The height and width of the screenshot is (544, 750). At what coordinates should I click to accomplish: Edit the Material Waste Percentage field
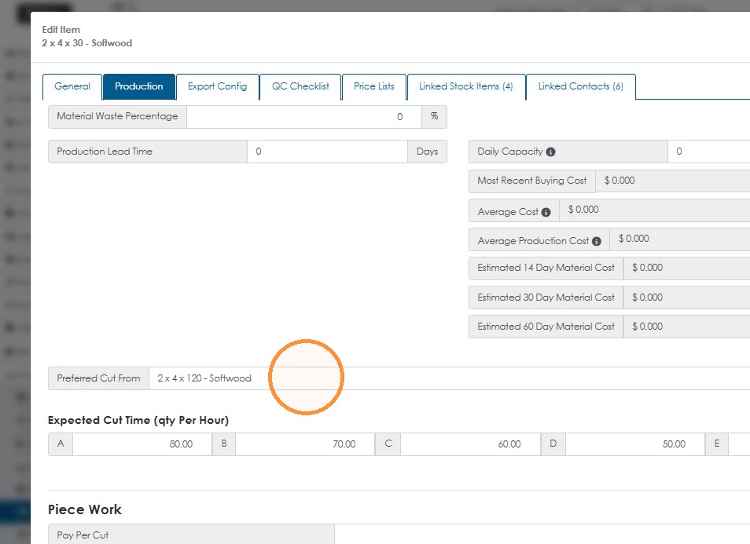(x=304, y=116)
